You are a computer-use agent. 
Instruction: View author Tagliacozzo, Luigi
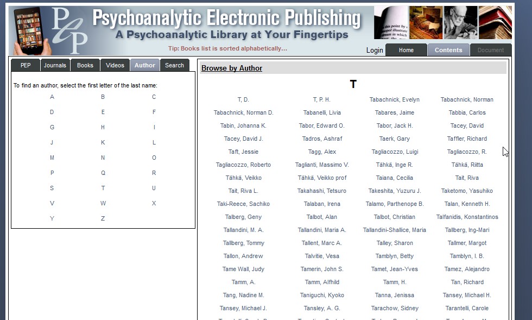click(x=395, y=152)
